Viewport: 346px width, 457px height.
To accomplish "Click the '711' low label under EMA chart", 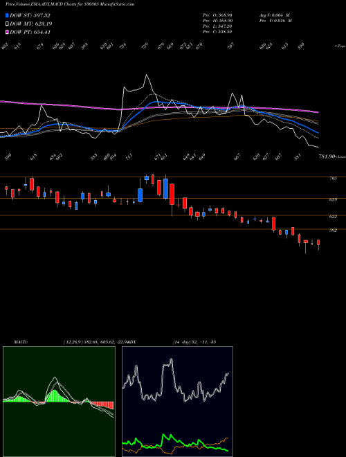I will (129, 158).
